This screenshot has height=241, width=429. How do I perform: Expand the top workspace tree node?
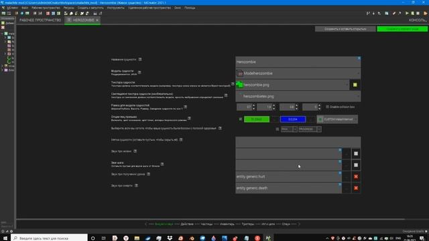tap(2, 33)
